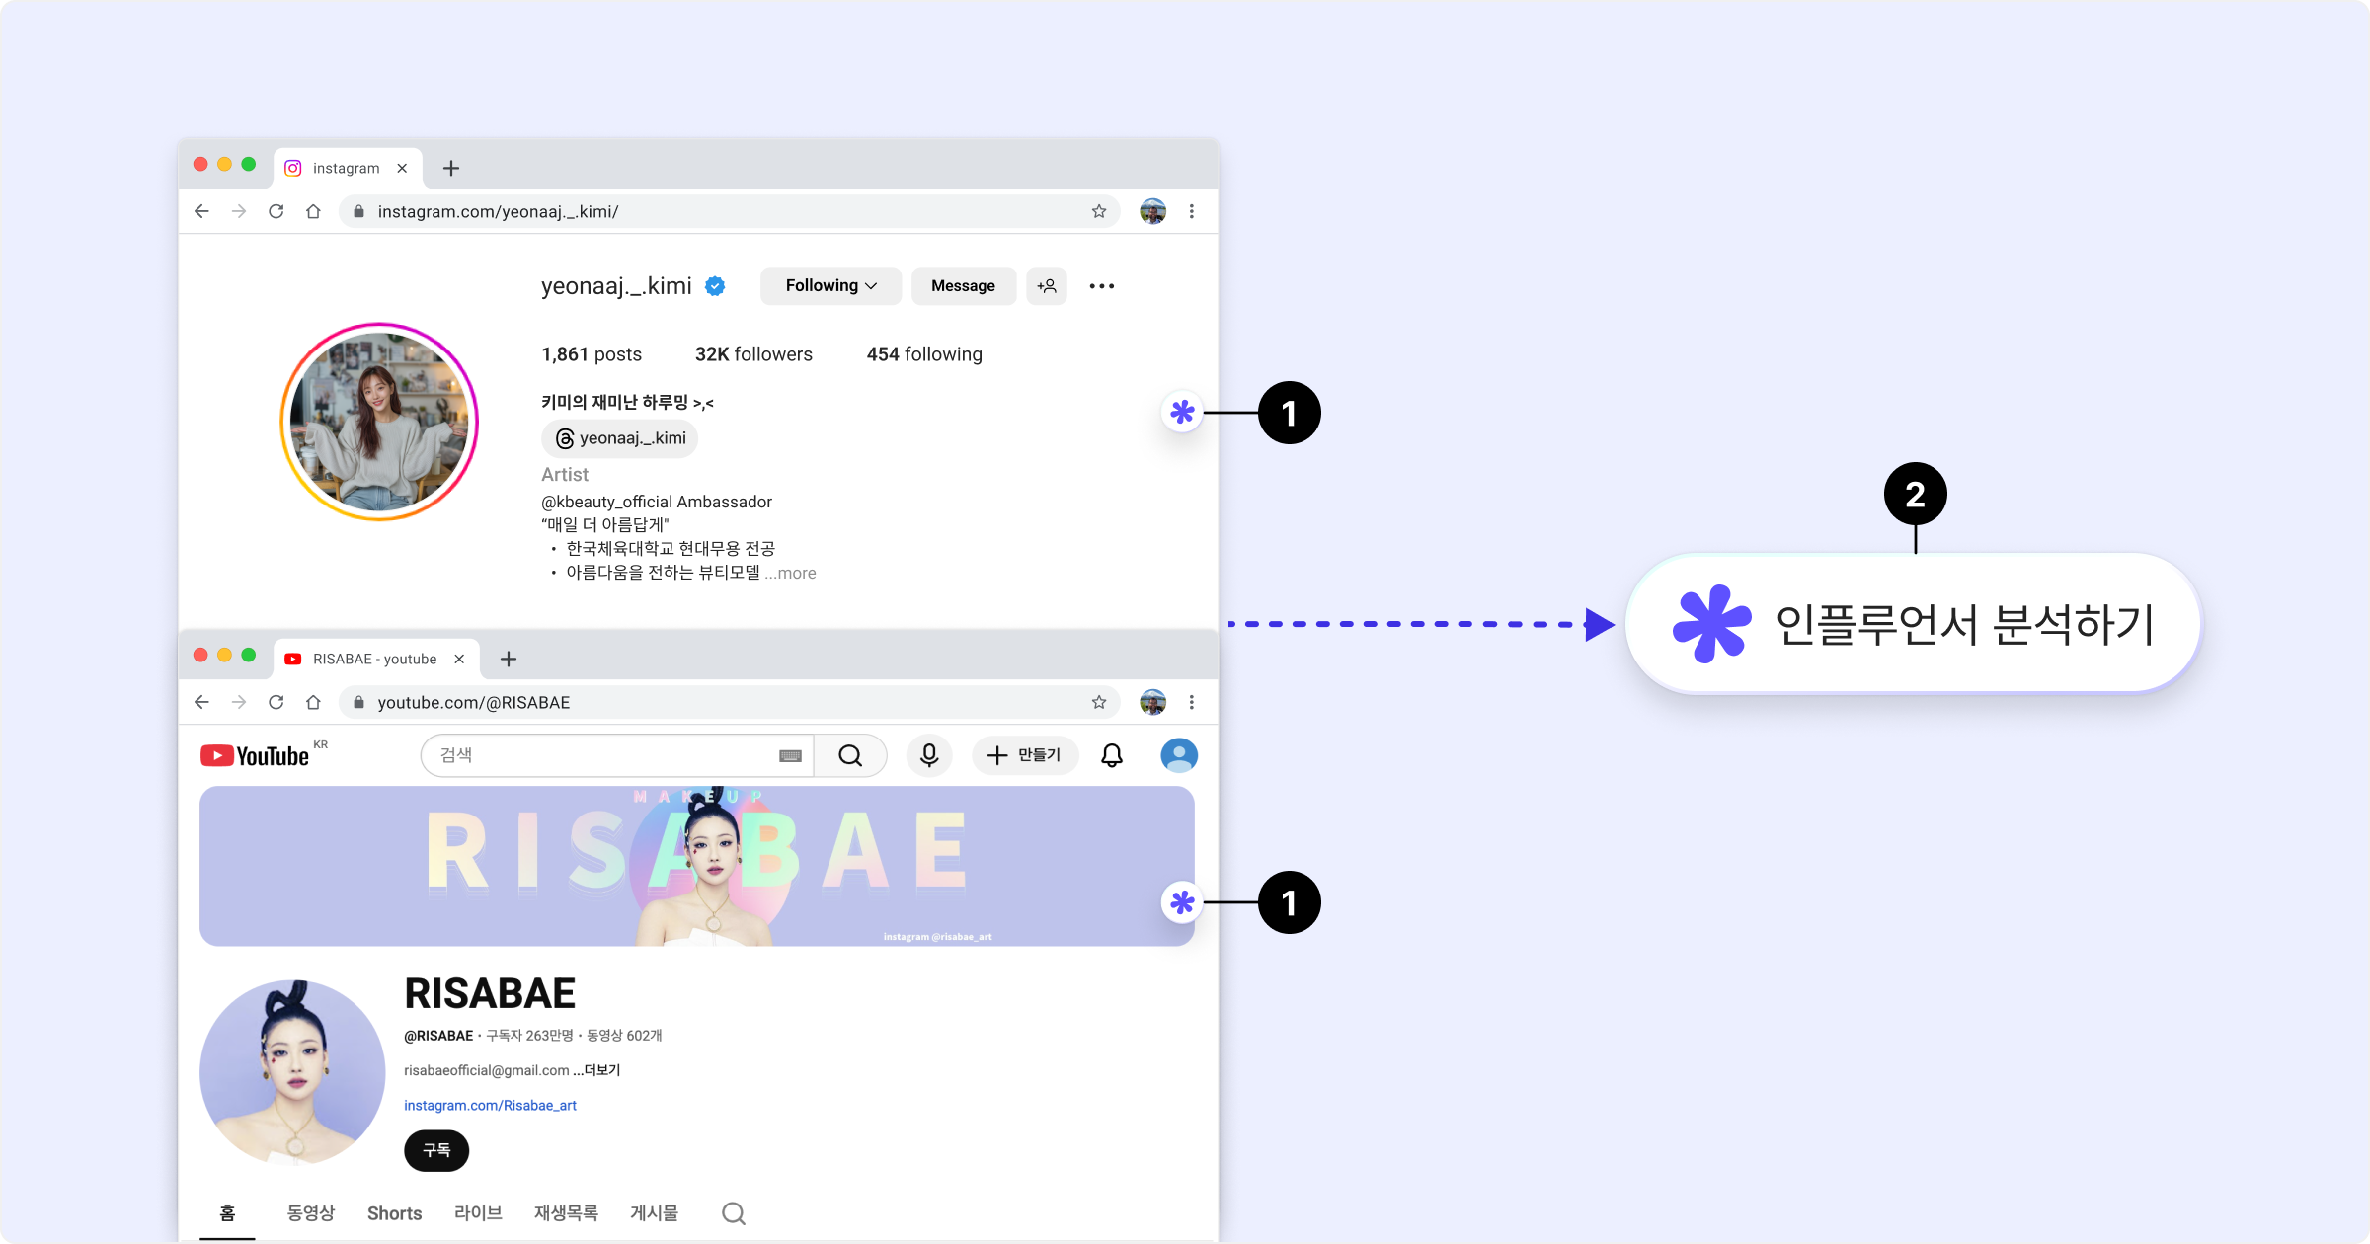Viewport: 2370px width, 1244px height.
Task: Open the three-dot options on the Instagram profile
Action: point(1102,286)
